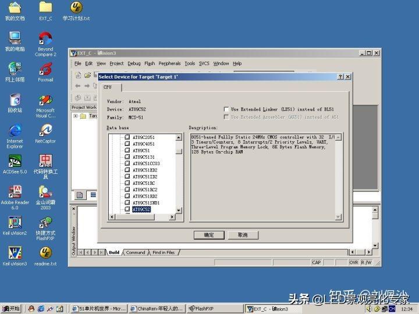The image size is (419, 314).
Task: Switch to ChinaRen taskbar window
Action: pos(157,309)
